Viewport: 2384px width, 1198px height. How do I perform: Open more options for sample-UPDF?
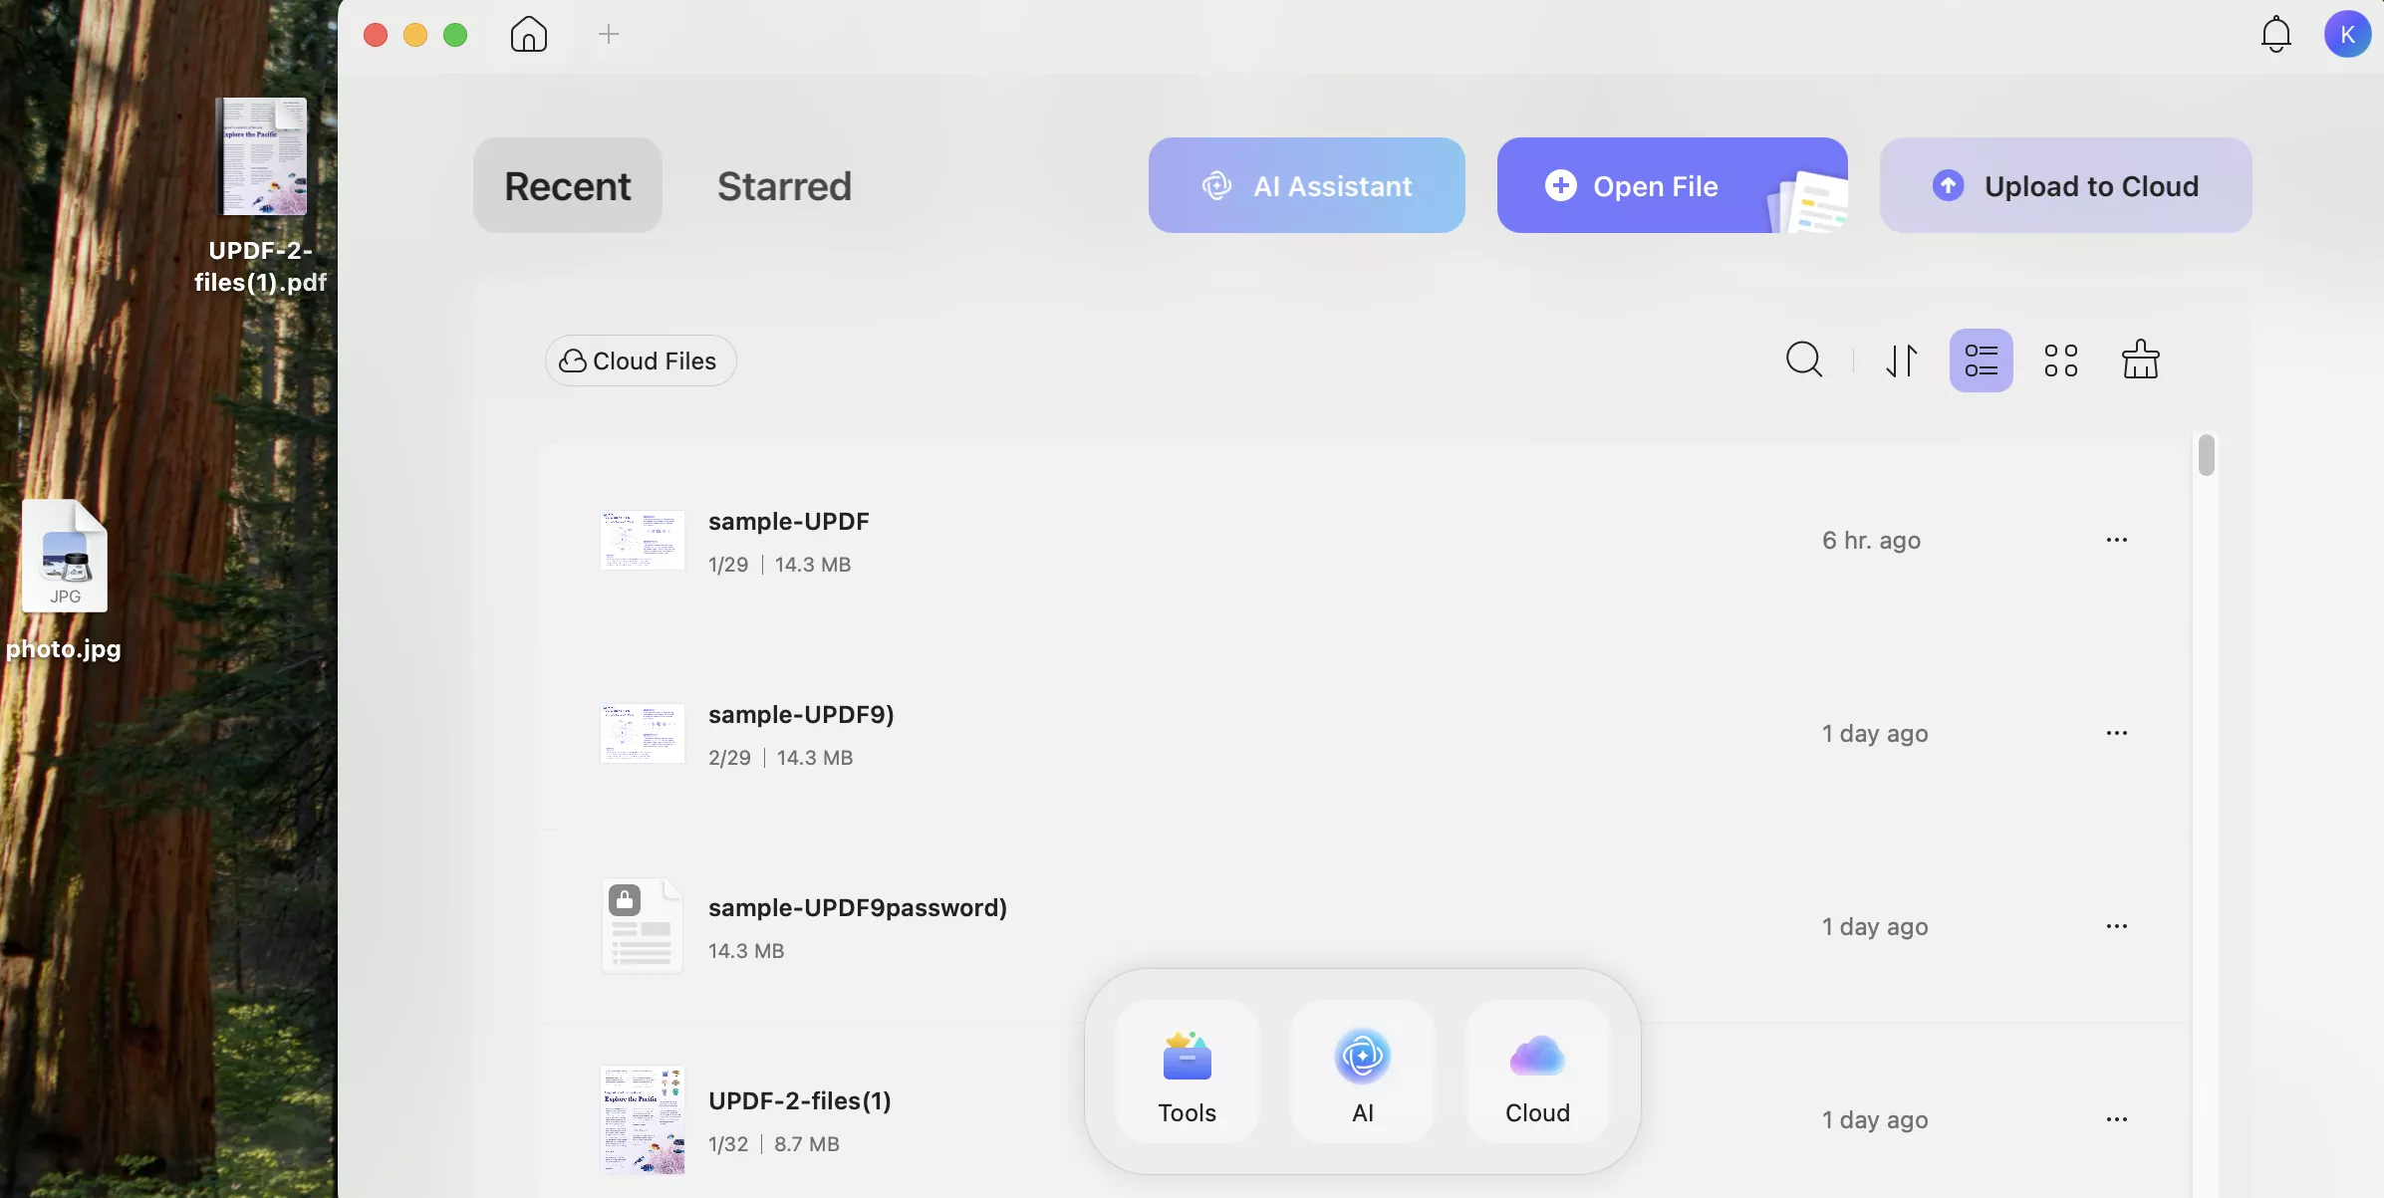tap(2116, 540)
